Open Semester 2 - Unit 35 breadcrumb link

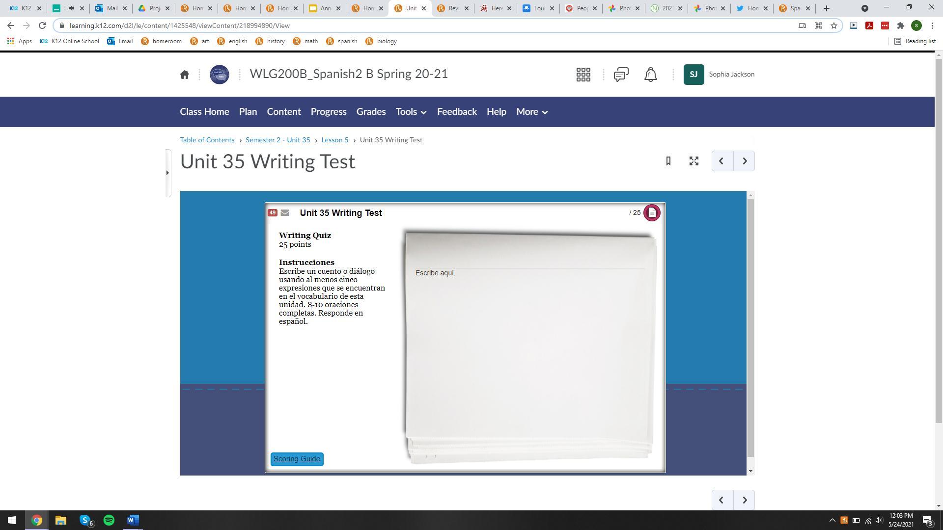[277, 140]
